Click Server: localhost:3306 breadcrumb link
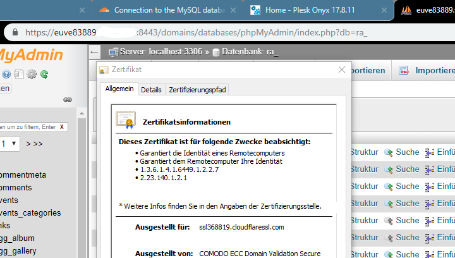455x258 pixels. 161,52
